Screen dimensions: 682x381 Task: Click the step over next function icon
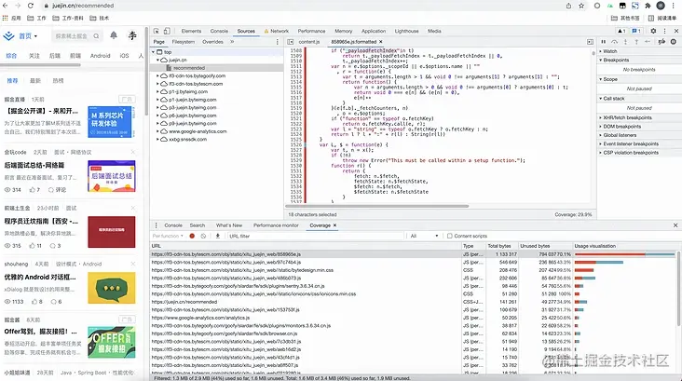point(614,42)
